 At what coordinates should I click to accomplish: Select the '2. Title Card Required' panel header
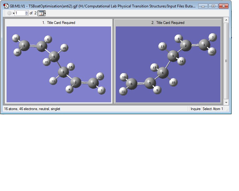(x=168, y=23)
